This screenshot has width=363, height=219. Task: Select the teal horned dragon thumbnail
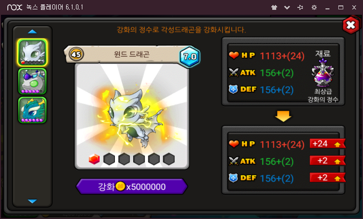point(33,110)
